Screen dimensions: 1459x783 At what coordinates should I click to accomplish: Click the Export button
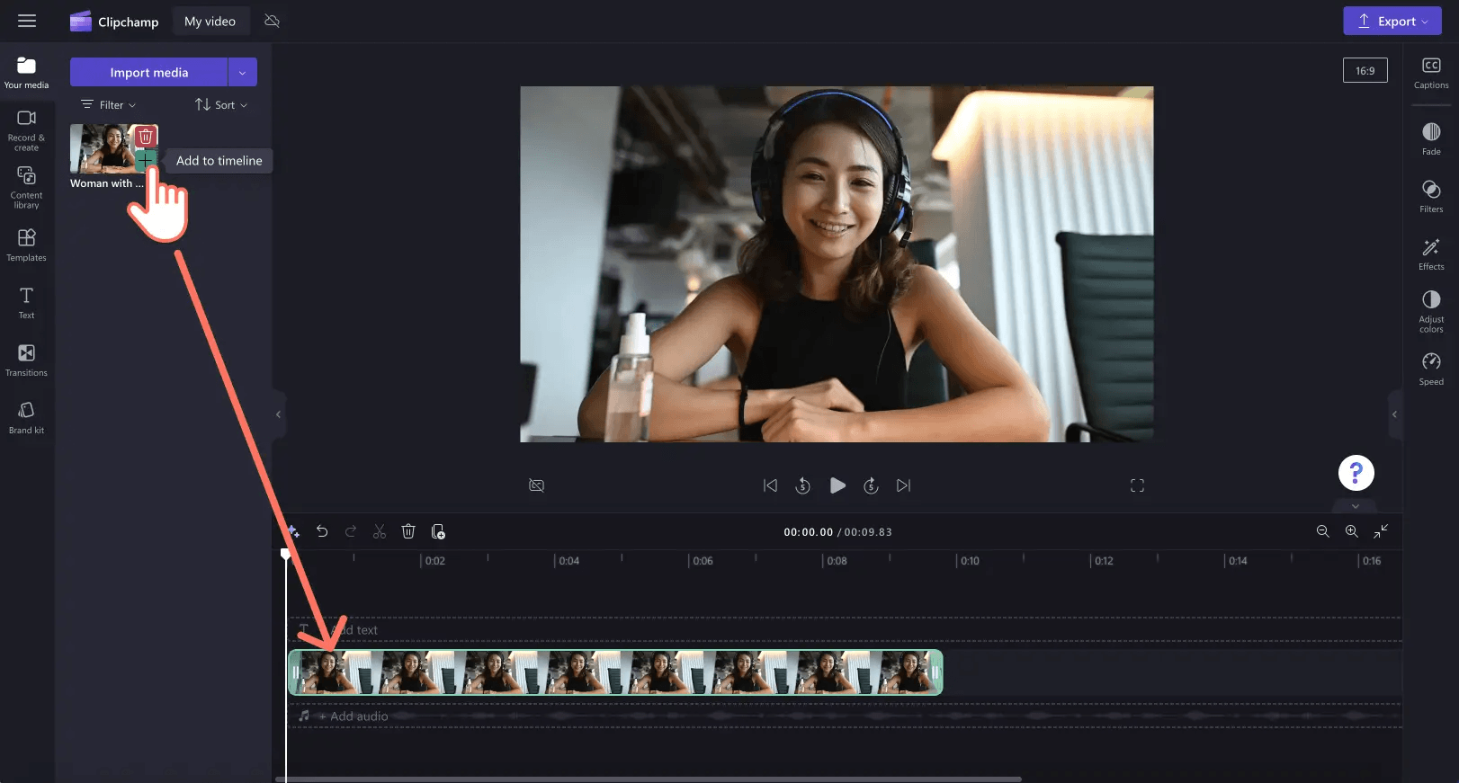click(1392, 22)
